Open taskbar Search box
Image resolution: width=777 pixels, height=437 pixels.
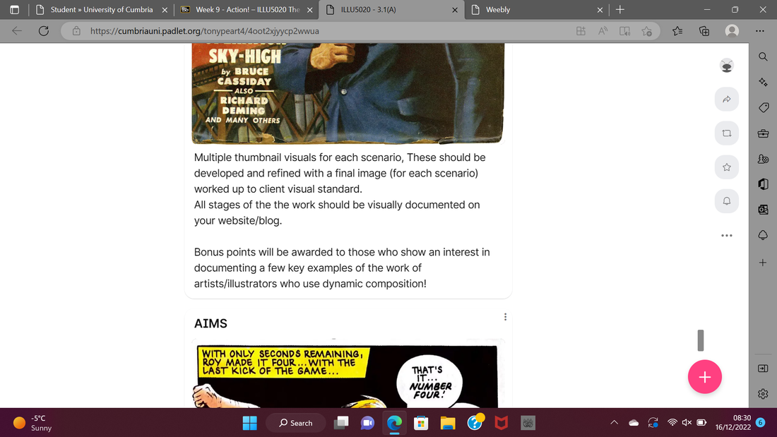point(296,423)
